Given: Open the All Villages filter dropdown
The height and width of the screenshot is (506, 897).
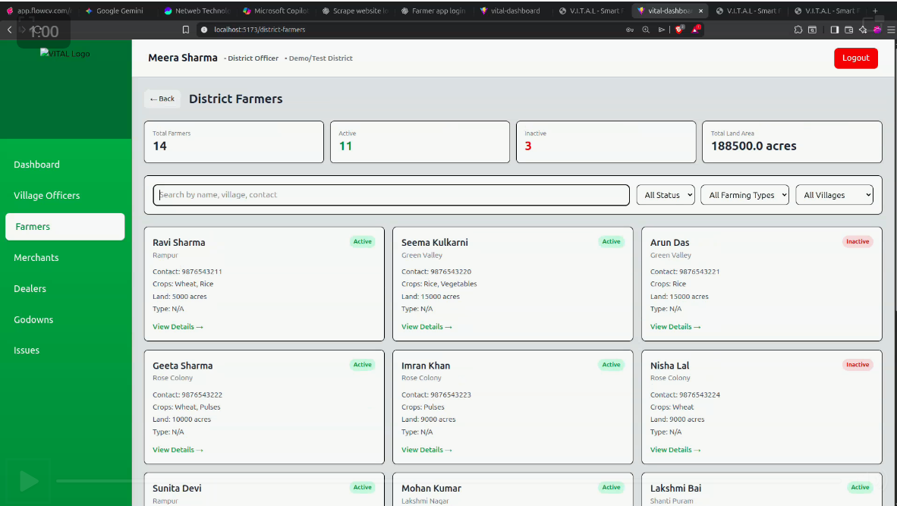Looking at the screenshot, I should coord(834,195).
